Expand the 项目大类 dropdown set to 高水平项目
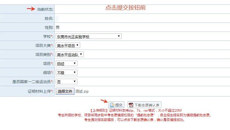Viewport: 230px width, 130px height. (68, 46)
